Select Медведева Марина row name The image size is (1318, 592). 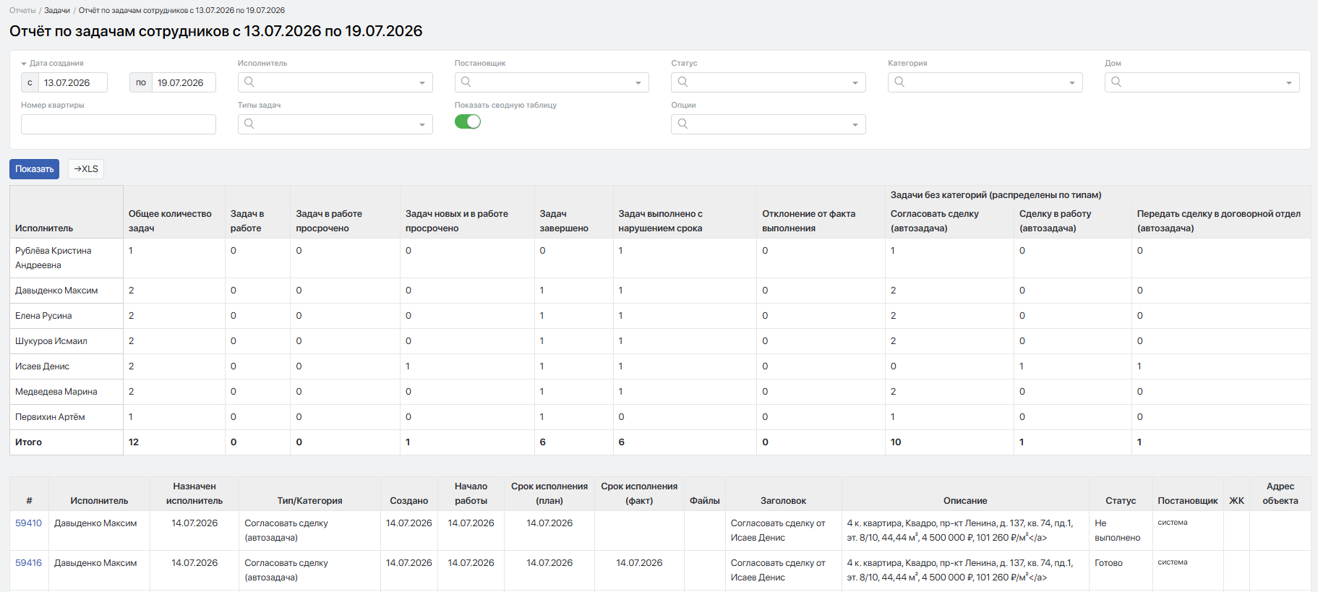pyautogui.click(x=56, y=392)
